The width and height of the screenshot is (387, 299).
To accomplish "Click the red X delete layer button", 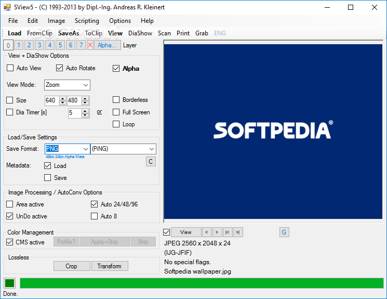I will [x=90, y=45].
